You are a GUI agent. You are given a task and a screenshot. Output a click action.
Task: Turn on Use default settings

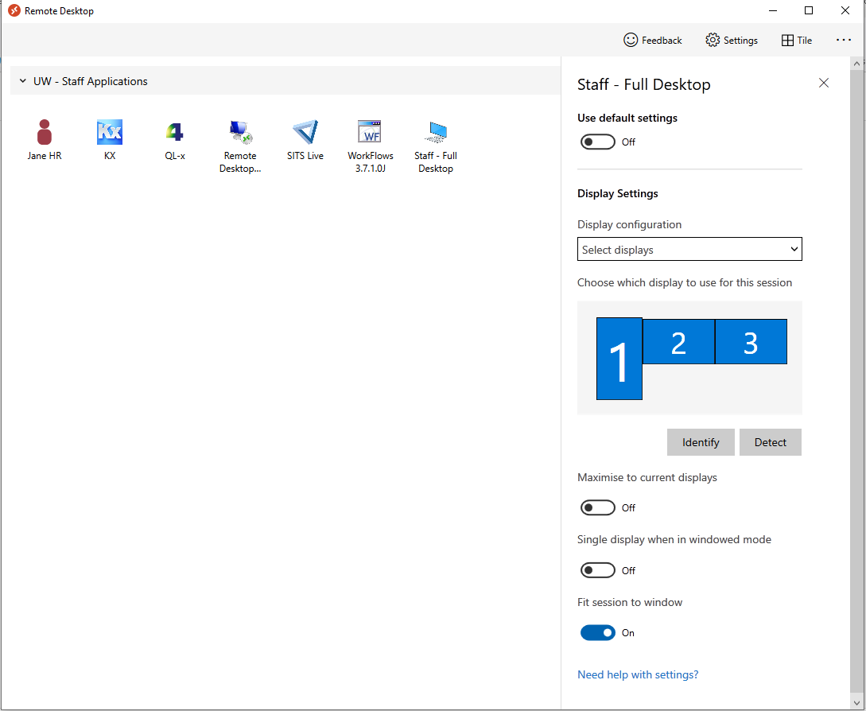(x=597, y=142)
